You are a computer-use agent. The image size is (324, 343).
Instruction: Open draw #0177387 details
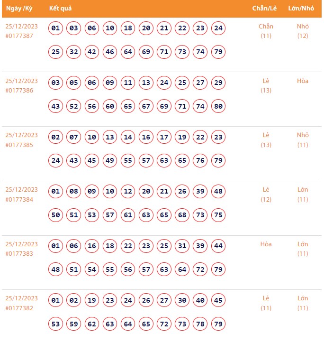click(x=19, y=36)
